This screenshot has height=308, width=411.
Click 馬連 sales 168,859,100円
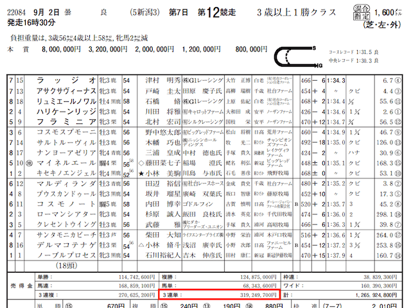(x=137, y=286)
